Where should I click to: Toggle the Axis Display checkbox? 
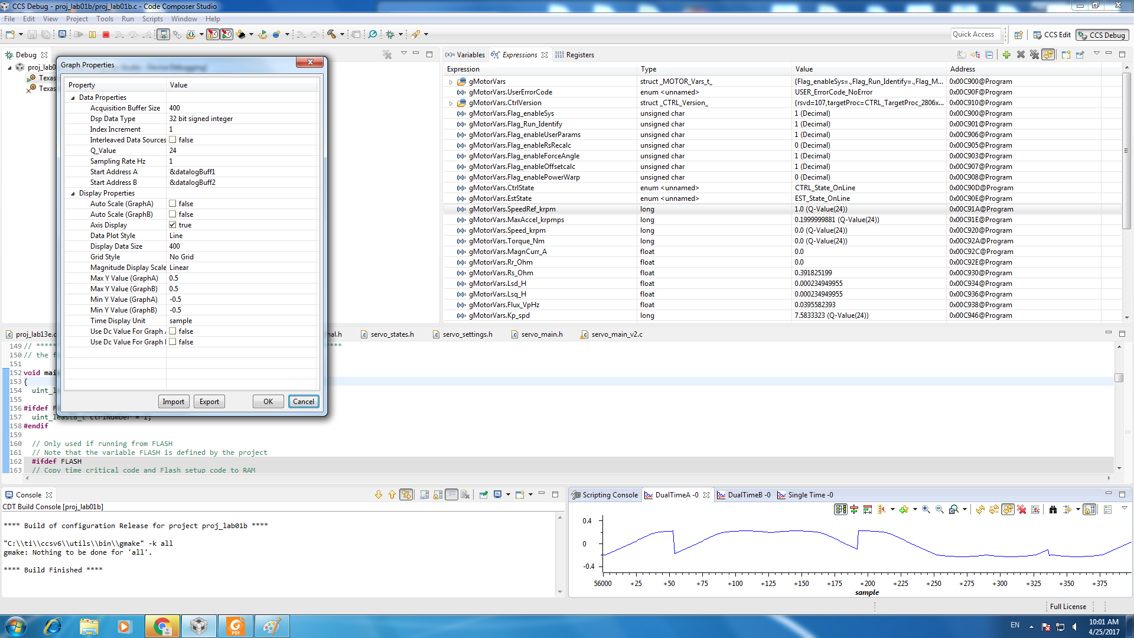pyautogui.click(x=172, y=225)
